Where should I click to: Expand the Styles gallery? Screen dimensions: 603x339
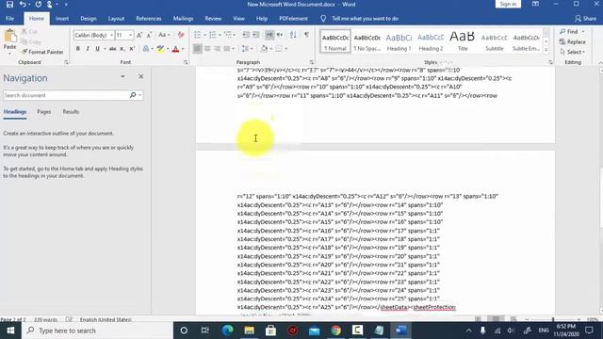pos(546,49)
